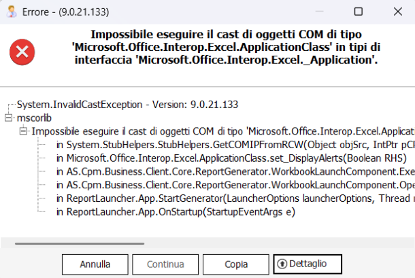Click the horizontal scrollbar thumb
The width and height of the screenshot is (415, 278).
pos(80,243)
